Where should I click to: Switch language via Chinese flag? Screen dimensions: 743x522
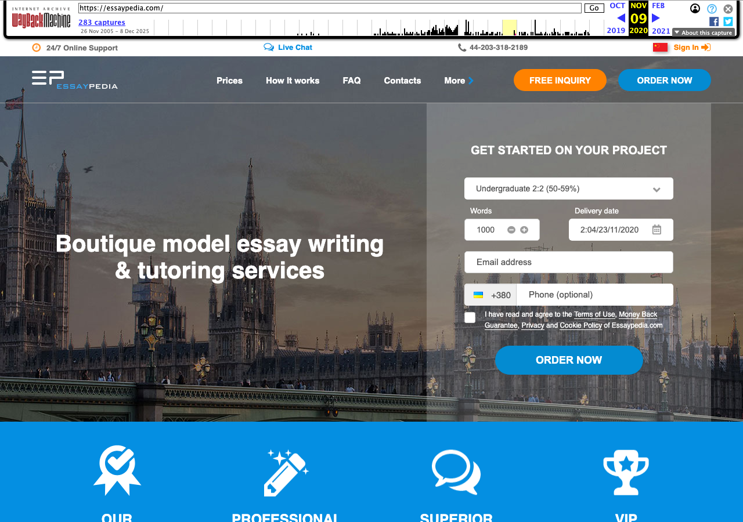[x=660, y=48]
